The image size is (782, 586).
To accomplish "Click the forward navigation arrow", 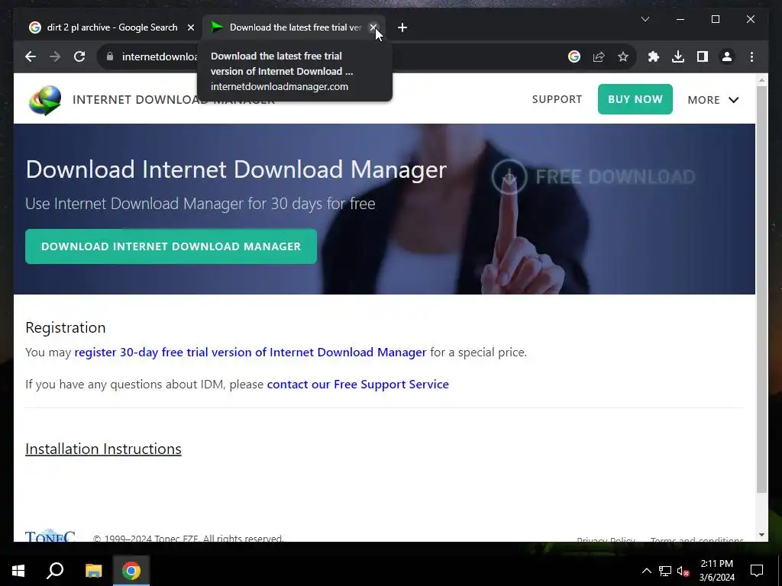I will pos(55,56).
